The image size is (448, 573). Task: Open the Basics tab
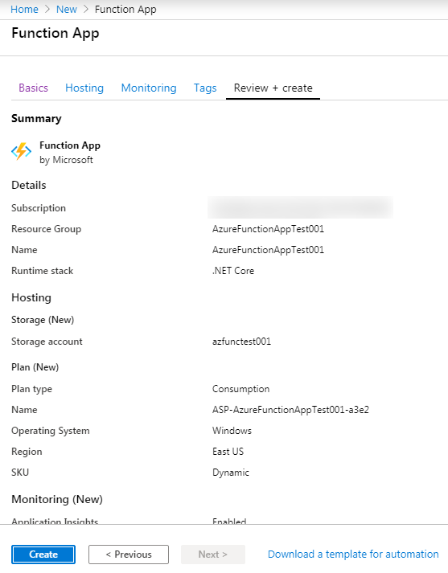[33, 88]
